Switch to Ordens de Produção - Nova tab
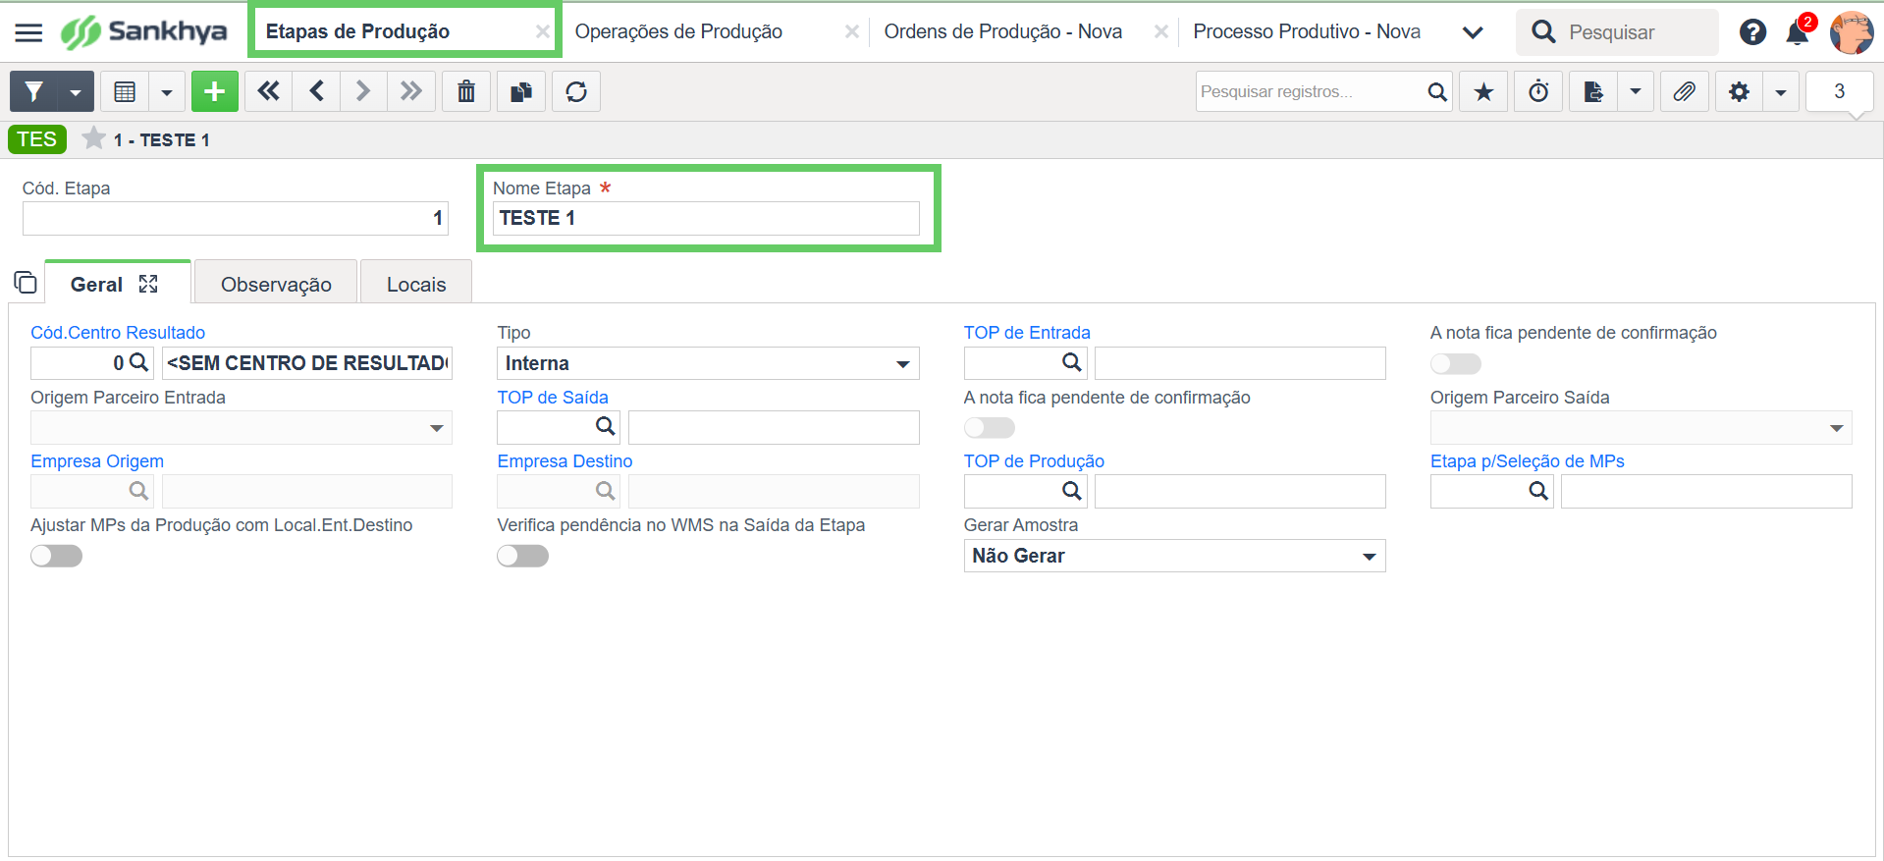The width and height of the screenshot is (1884, 861). [1002, 31]
